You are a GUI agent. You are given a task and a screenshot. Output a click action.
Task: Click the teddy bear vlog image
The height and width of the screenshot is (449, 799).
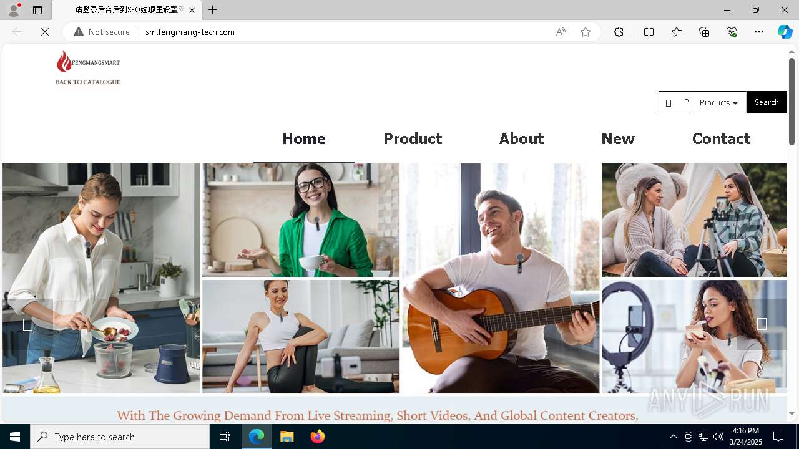coord(695,220)
